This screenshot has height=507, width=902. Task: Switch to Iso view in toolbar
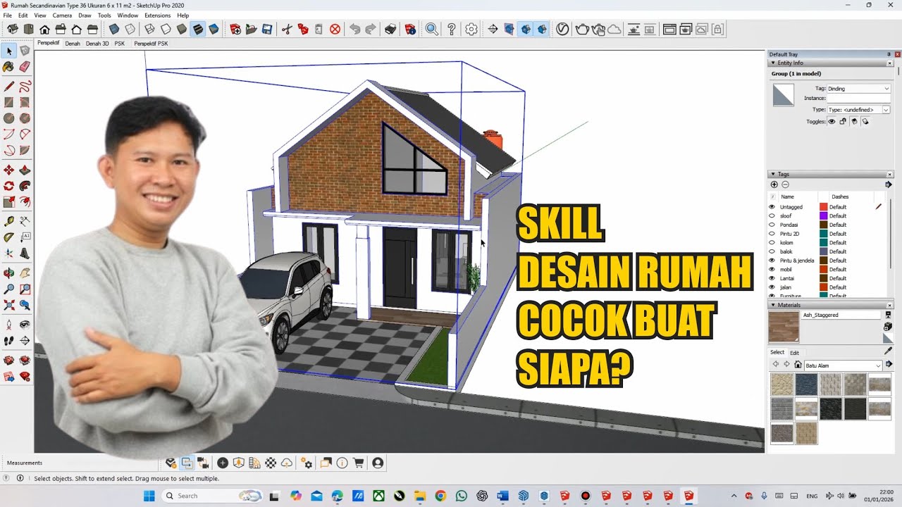click(13, 30)
